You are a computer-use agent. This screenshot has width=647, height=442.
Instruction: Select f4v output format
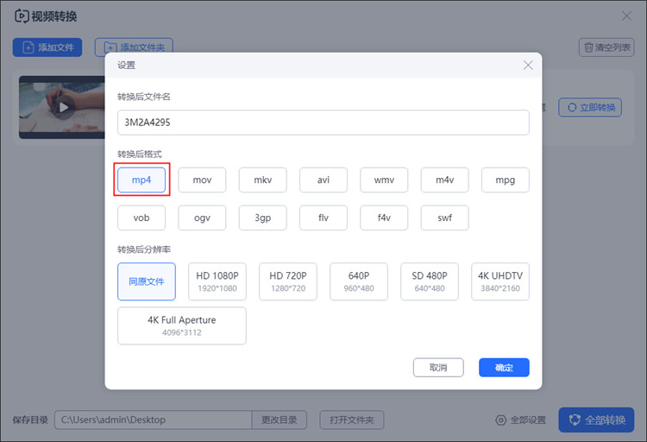coord(384,218)
